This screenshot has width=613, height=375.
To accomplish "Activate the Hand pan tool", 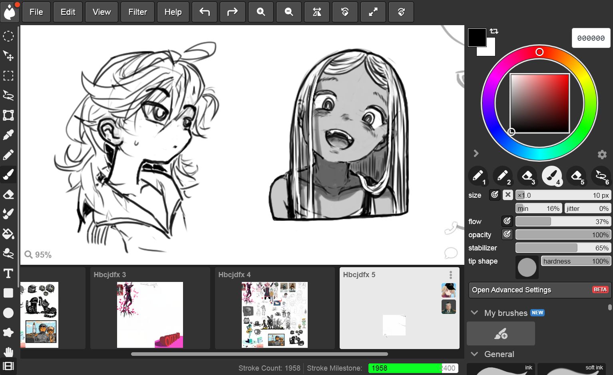I will point(8,352).
